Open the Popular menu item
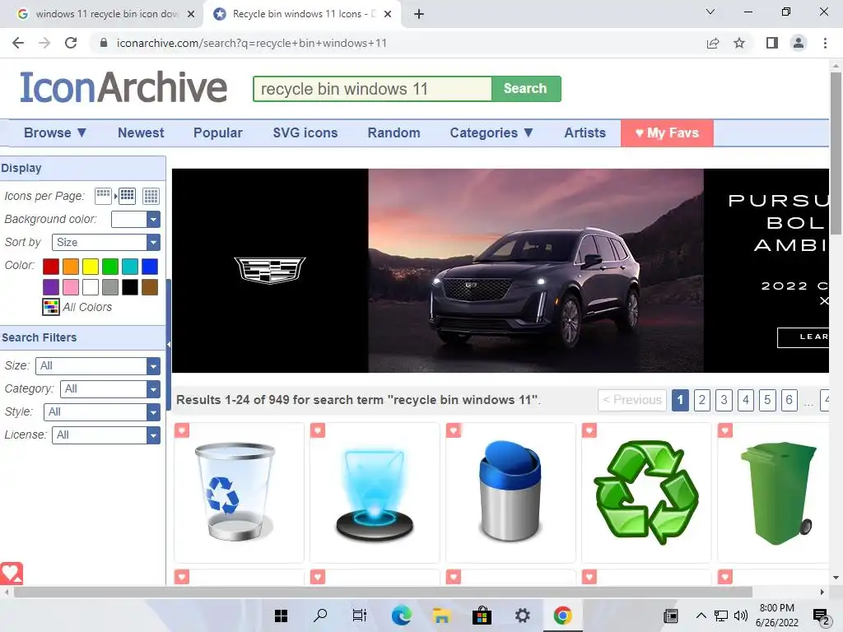The width and height of the screenshot is (843, 632). [217, 132]
